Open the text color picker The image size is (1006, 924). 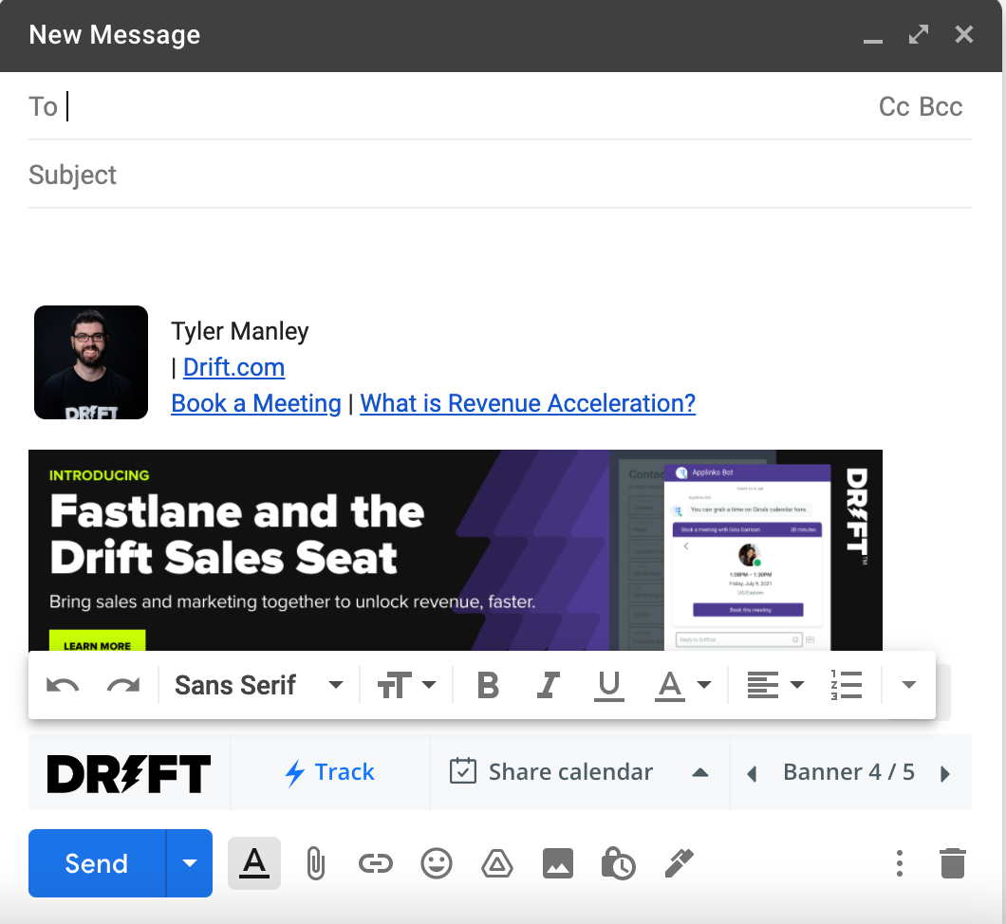[x=683, y=686]
